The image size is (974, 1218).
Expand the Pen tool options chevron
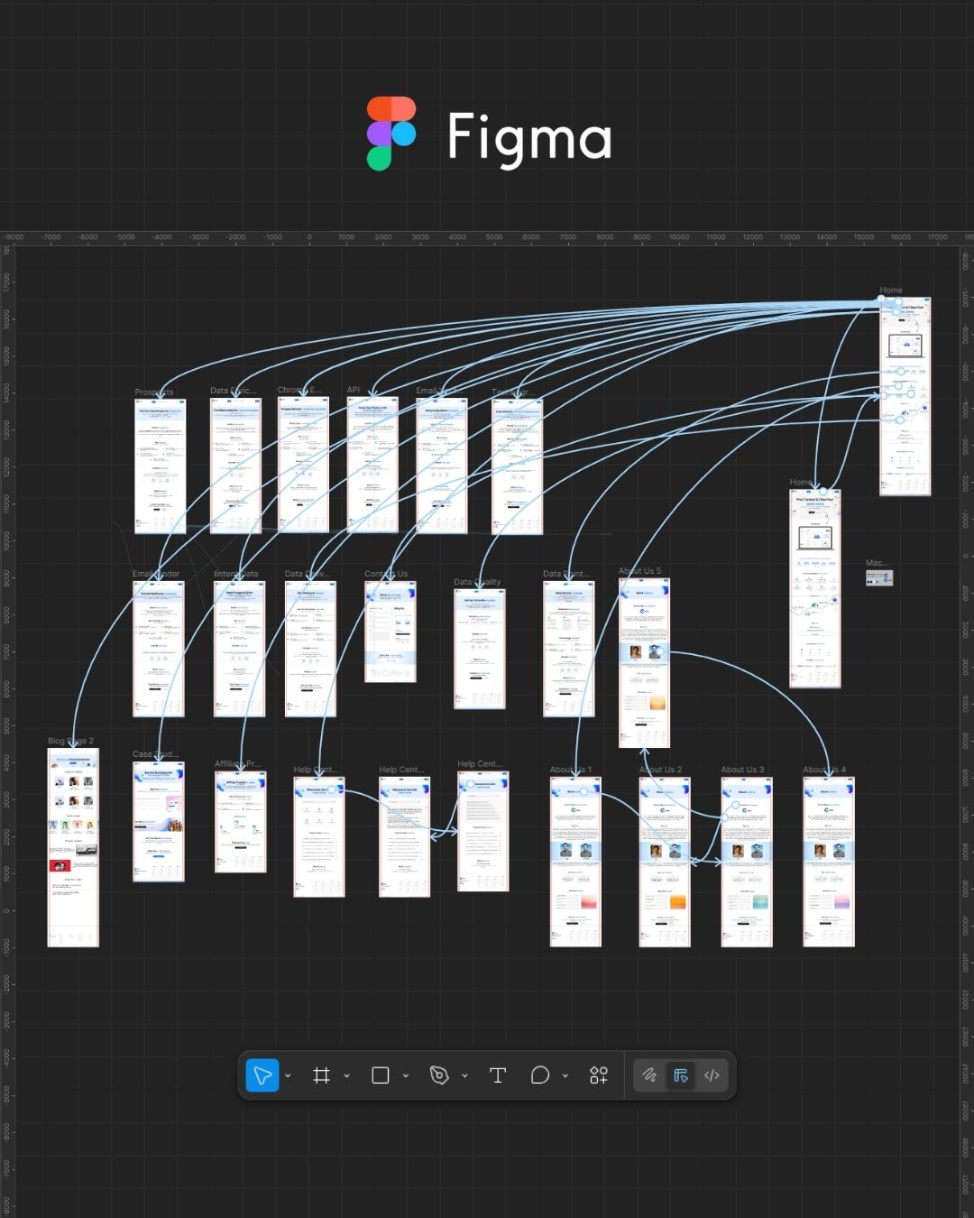[x=464, y=1076]
